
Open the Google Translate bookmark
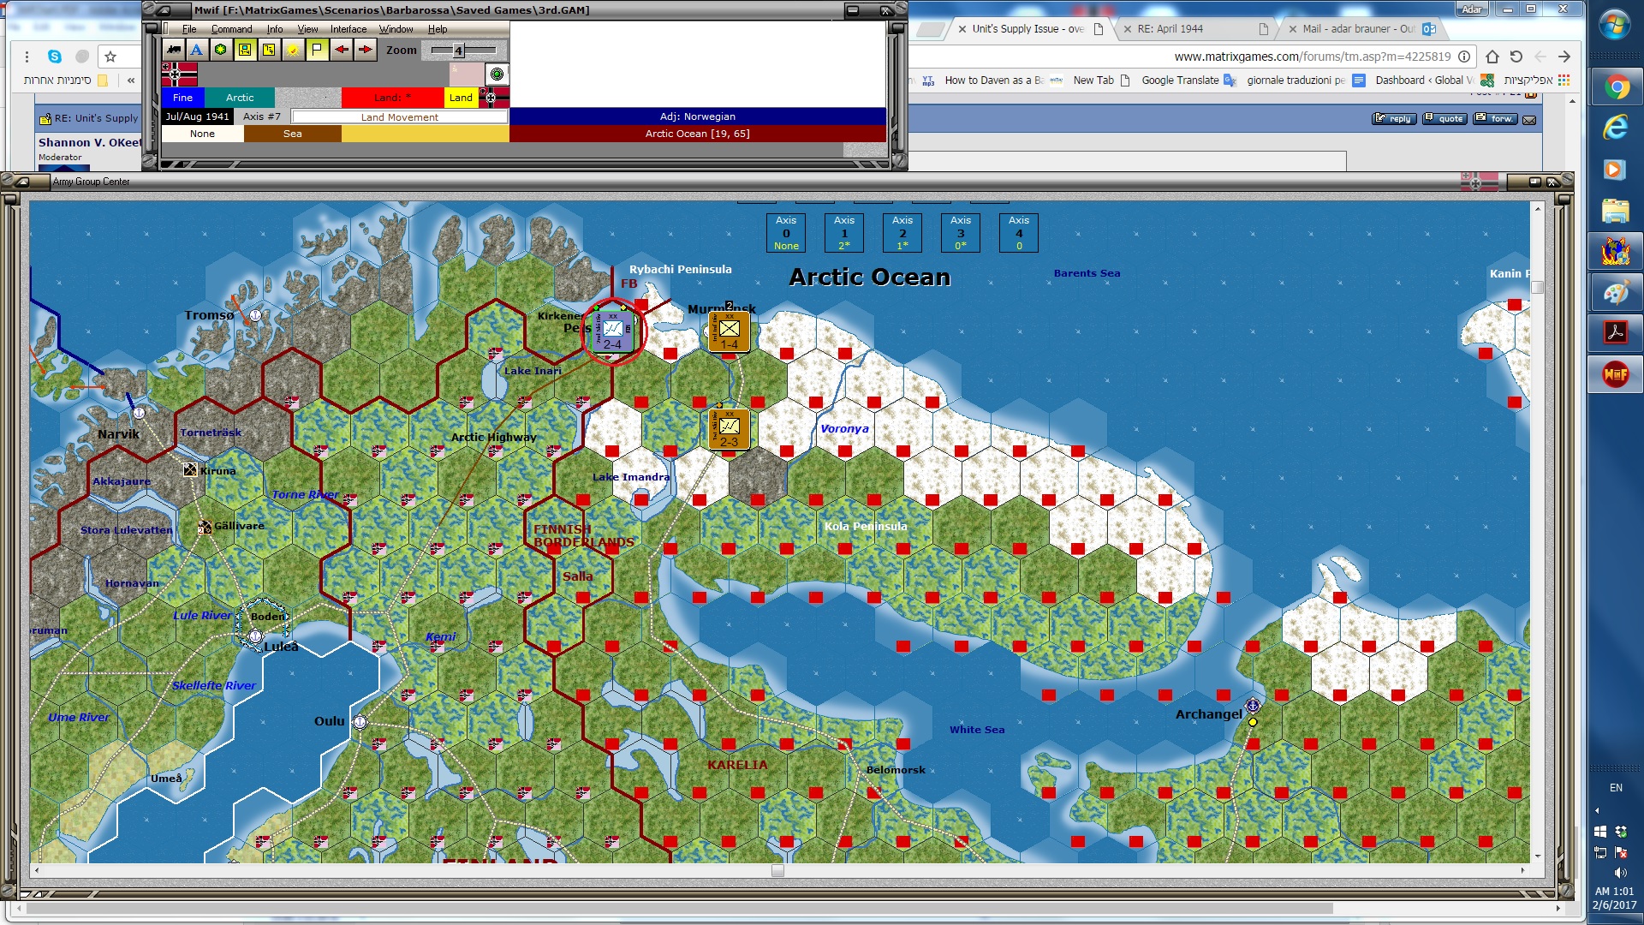1188,81
